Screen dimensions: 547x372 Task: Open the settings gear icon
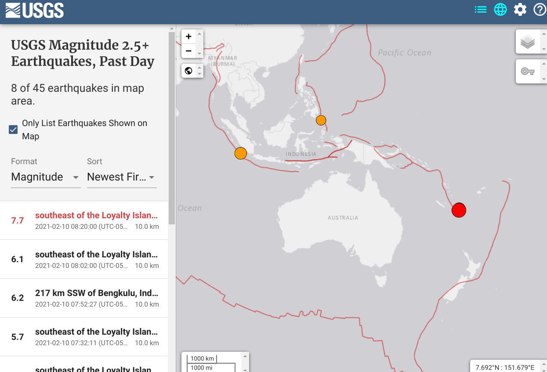click(x=520, y=10)
